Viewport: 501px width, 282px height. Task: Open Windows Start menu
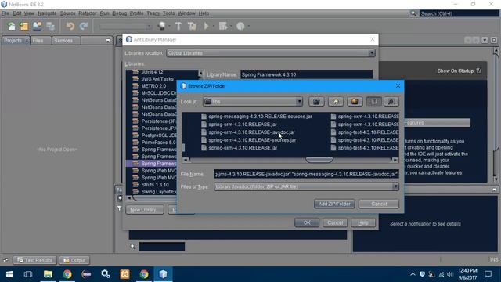point(9,274)
